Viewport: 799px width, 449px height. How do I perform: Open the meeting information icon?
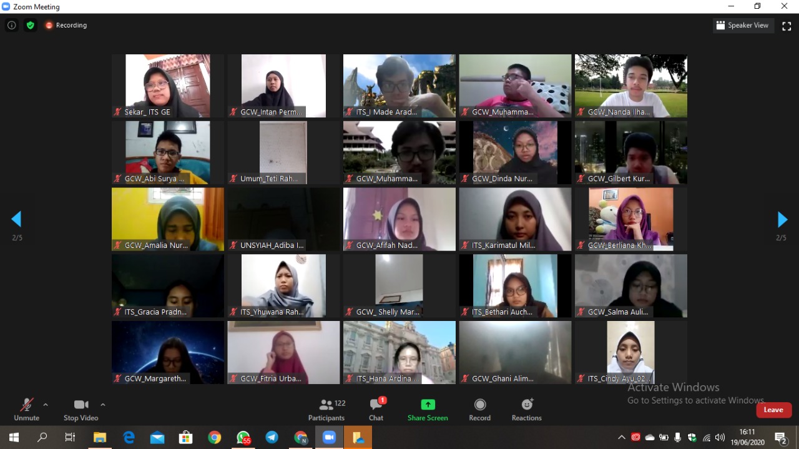pos(11,26)
